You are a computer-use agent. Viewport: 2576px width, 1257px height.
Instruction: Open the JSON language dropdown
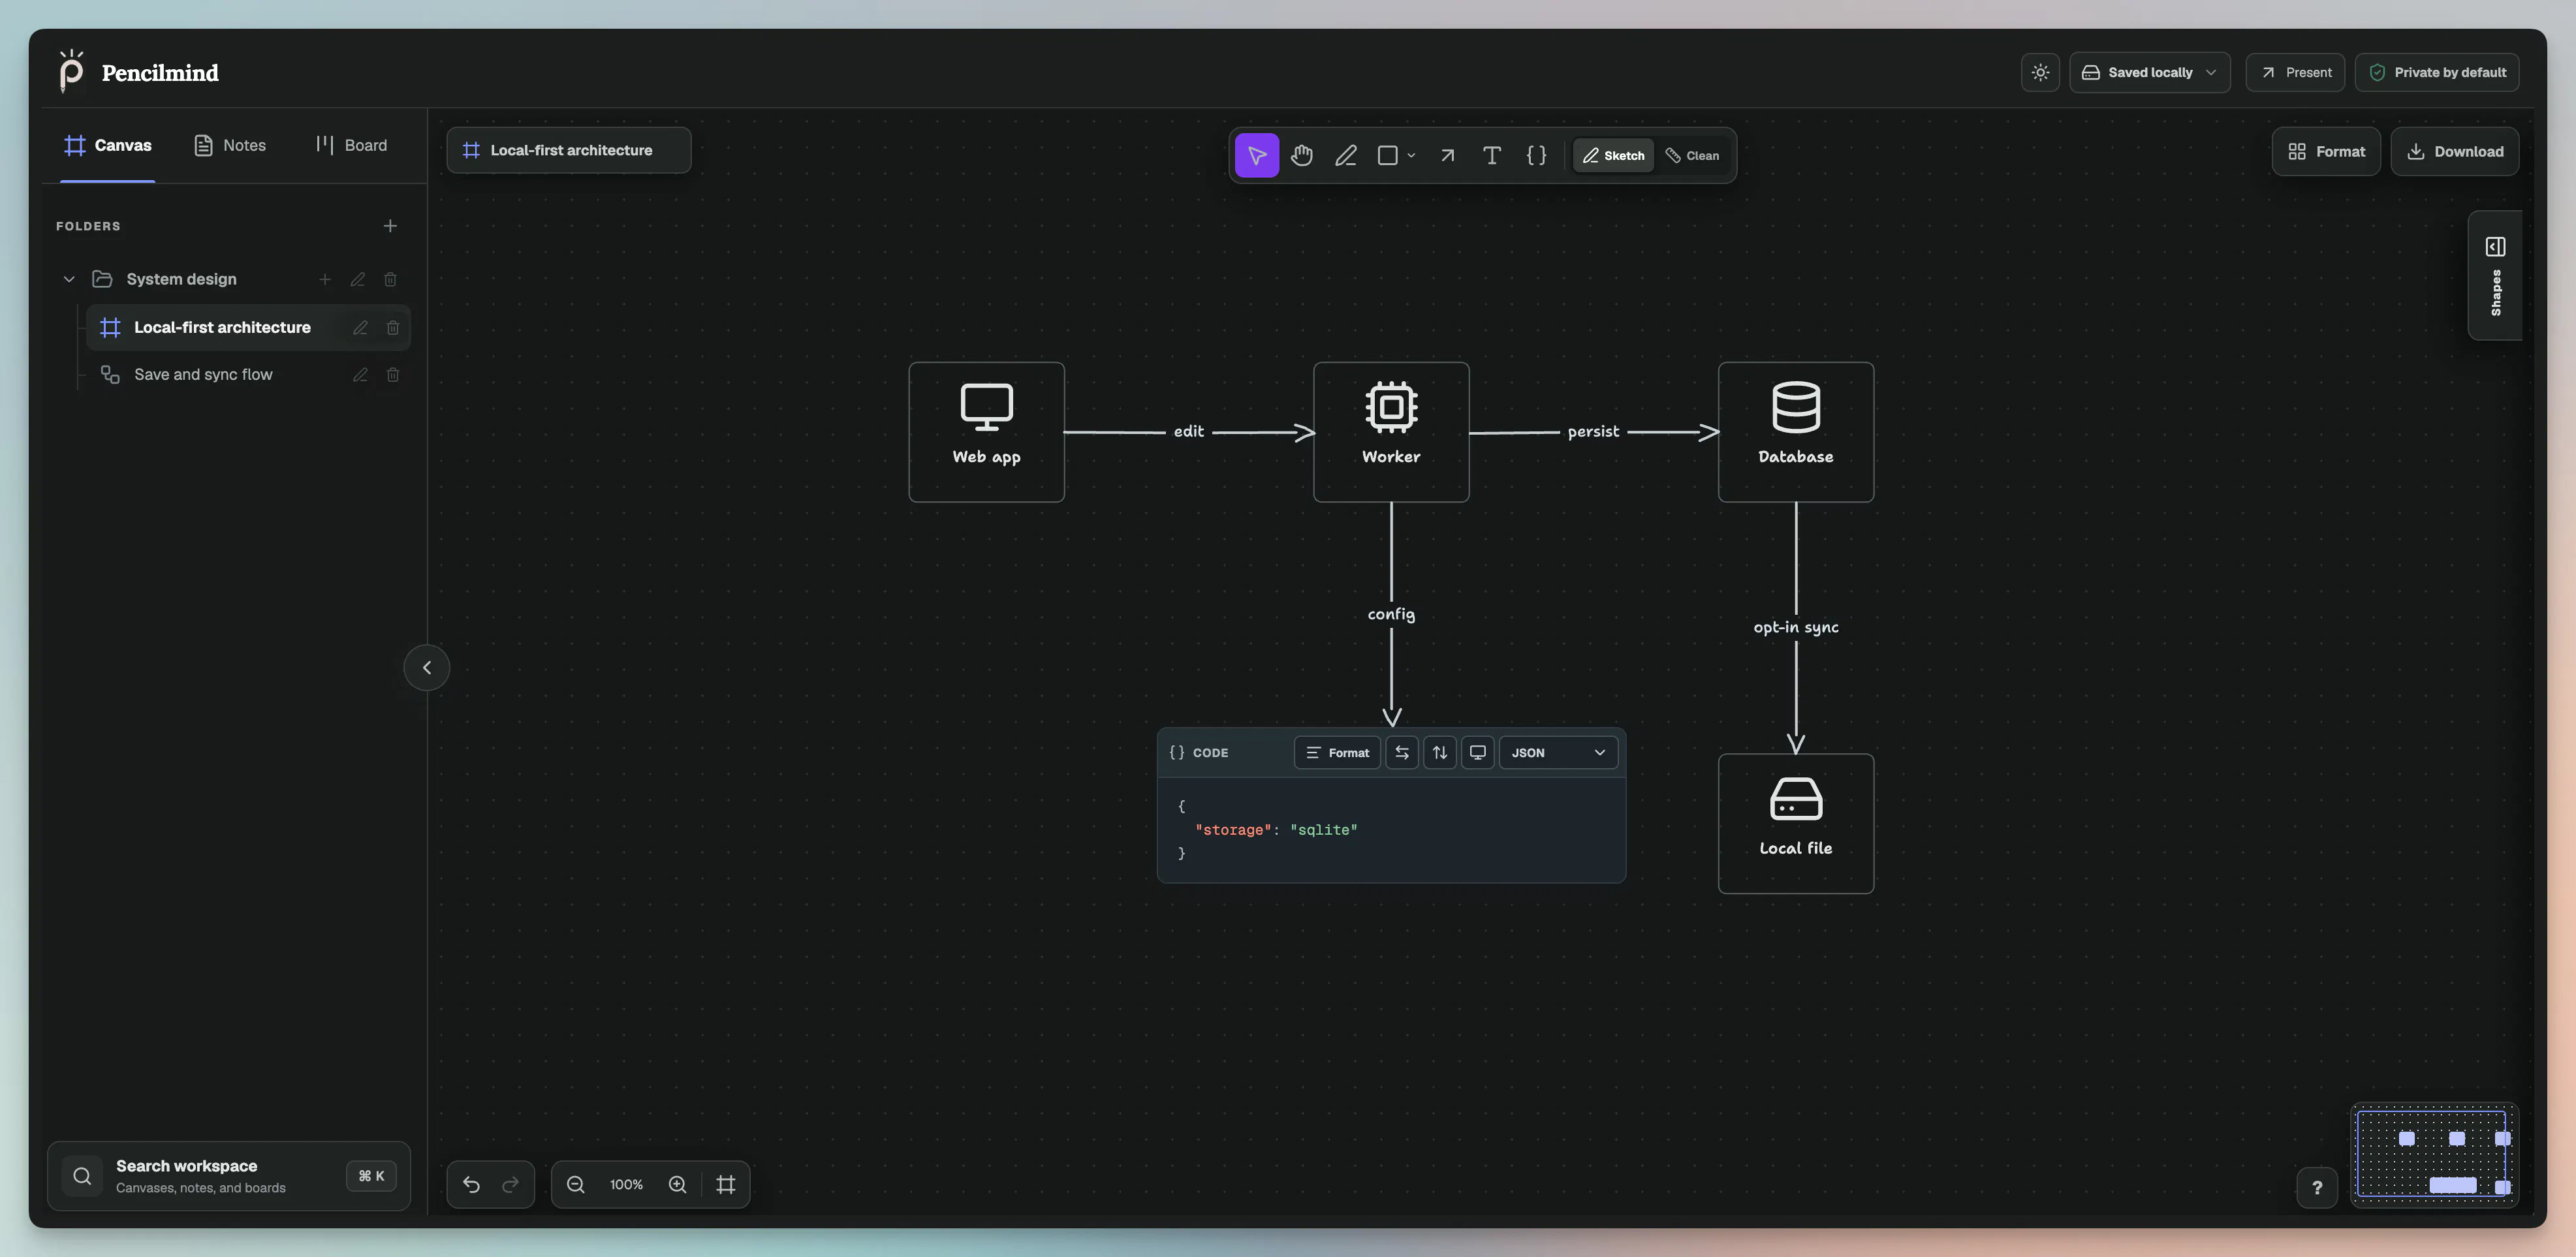pos(1558,752)
